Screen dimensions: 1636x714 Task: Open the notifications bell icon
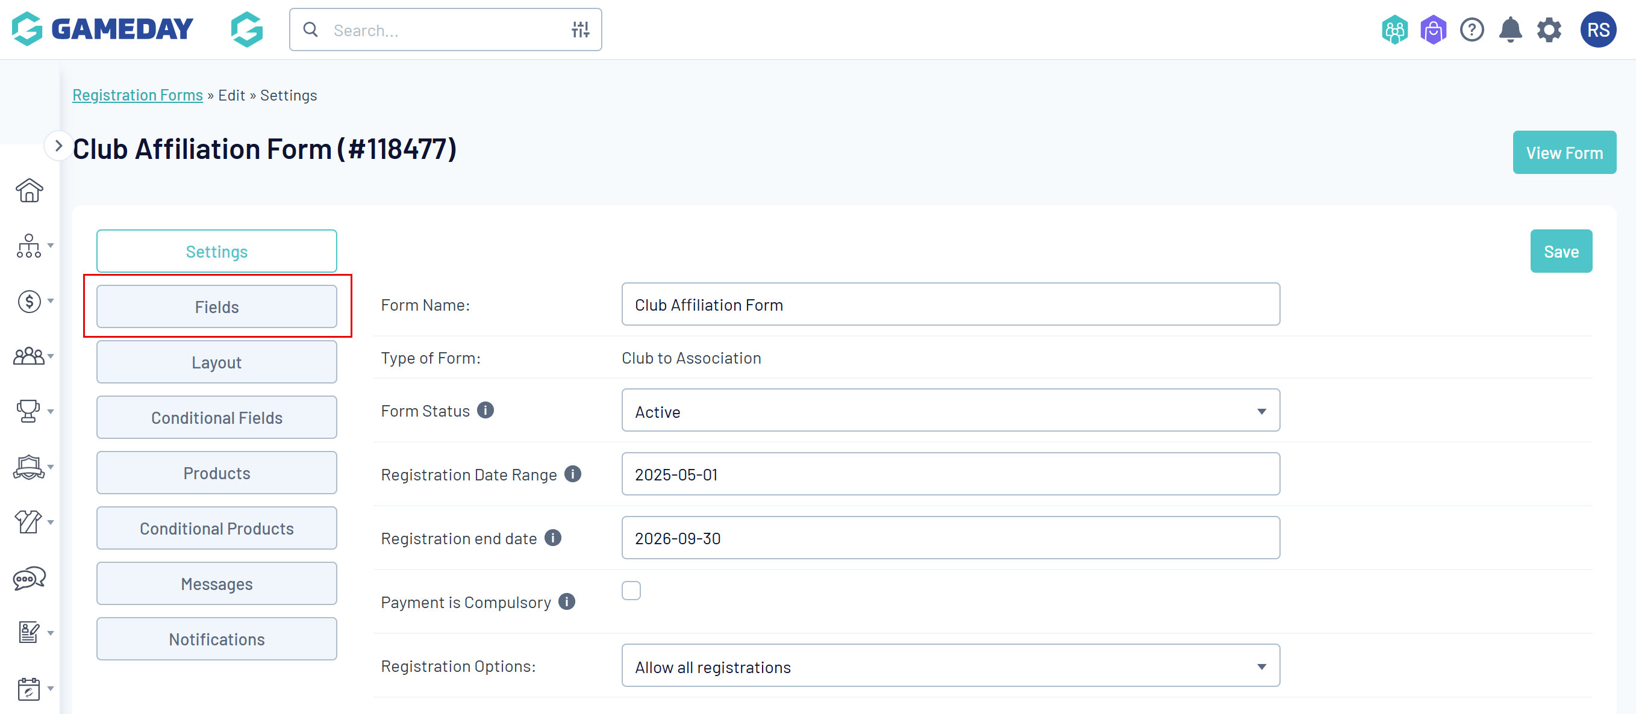coord(1510,30)
